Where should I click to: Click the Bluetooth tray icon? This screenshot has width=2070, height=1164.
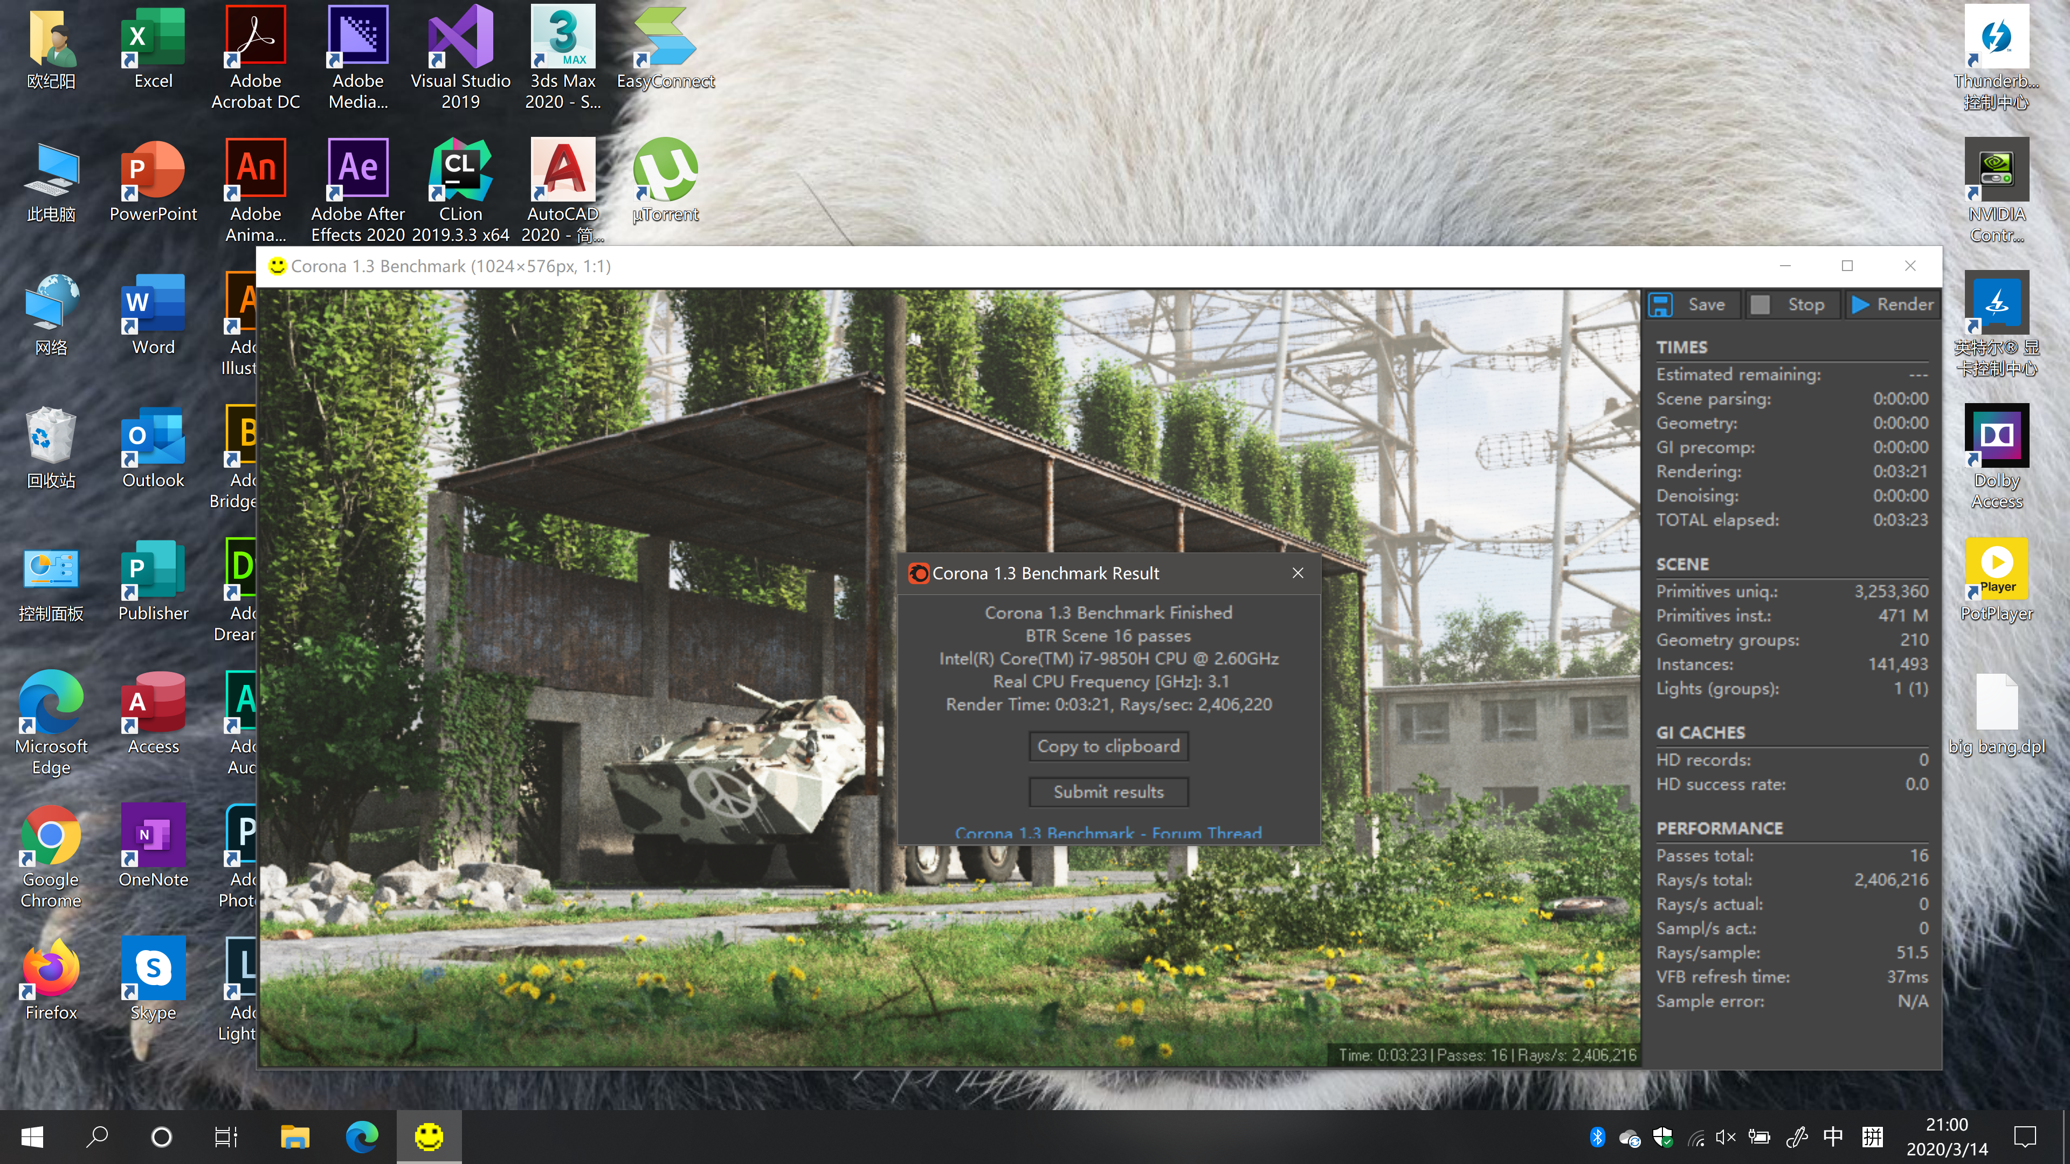[x=1597, y=1137]
